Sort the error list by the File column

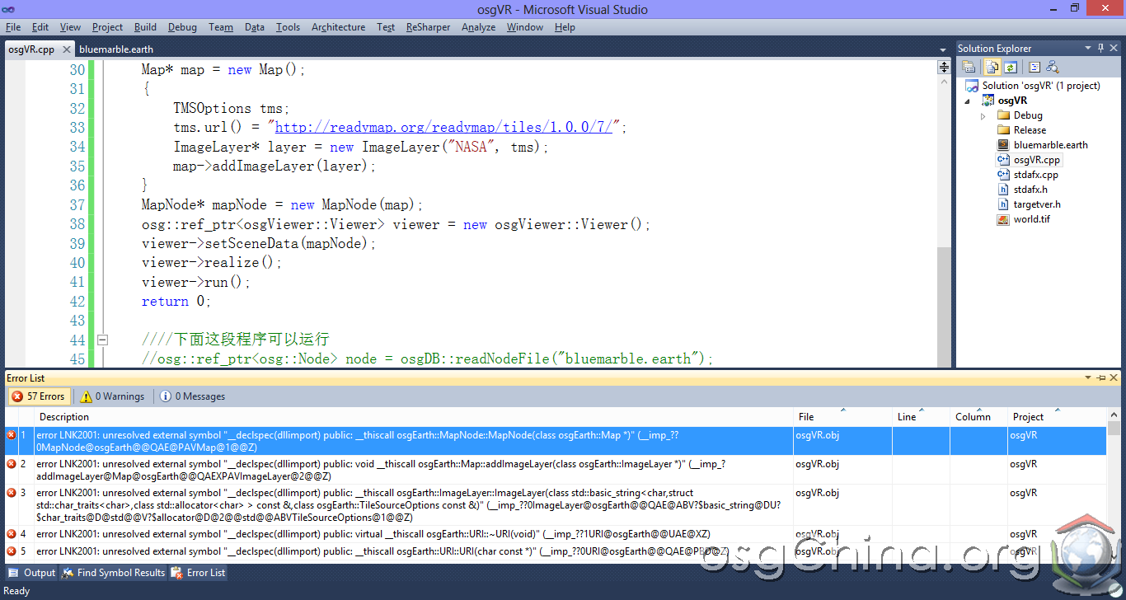[842, 417]
